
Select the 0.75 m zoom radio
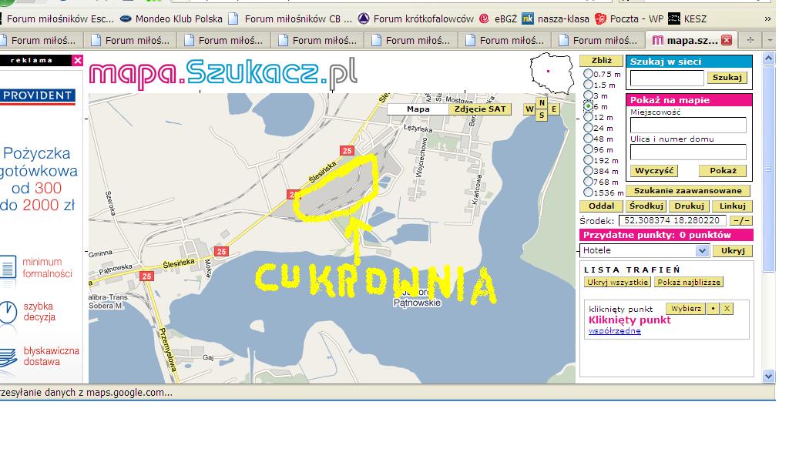tap(589, 75)
